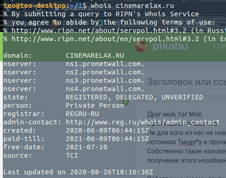This screenshot has width=226, height=178.
Task: Click the 'Last updated on 2020-08-26T18:16:30Z' line
Action: (78, 172)
